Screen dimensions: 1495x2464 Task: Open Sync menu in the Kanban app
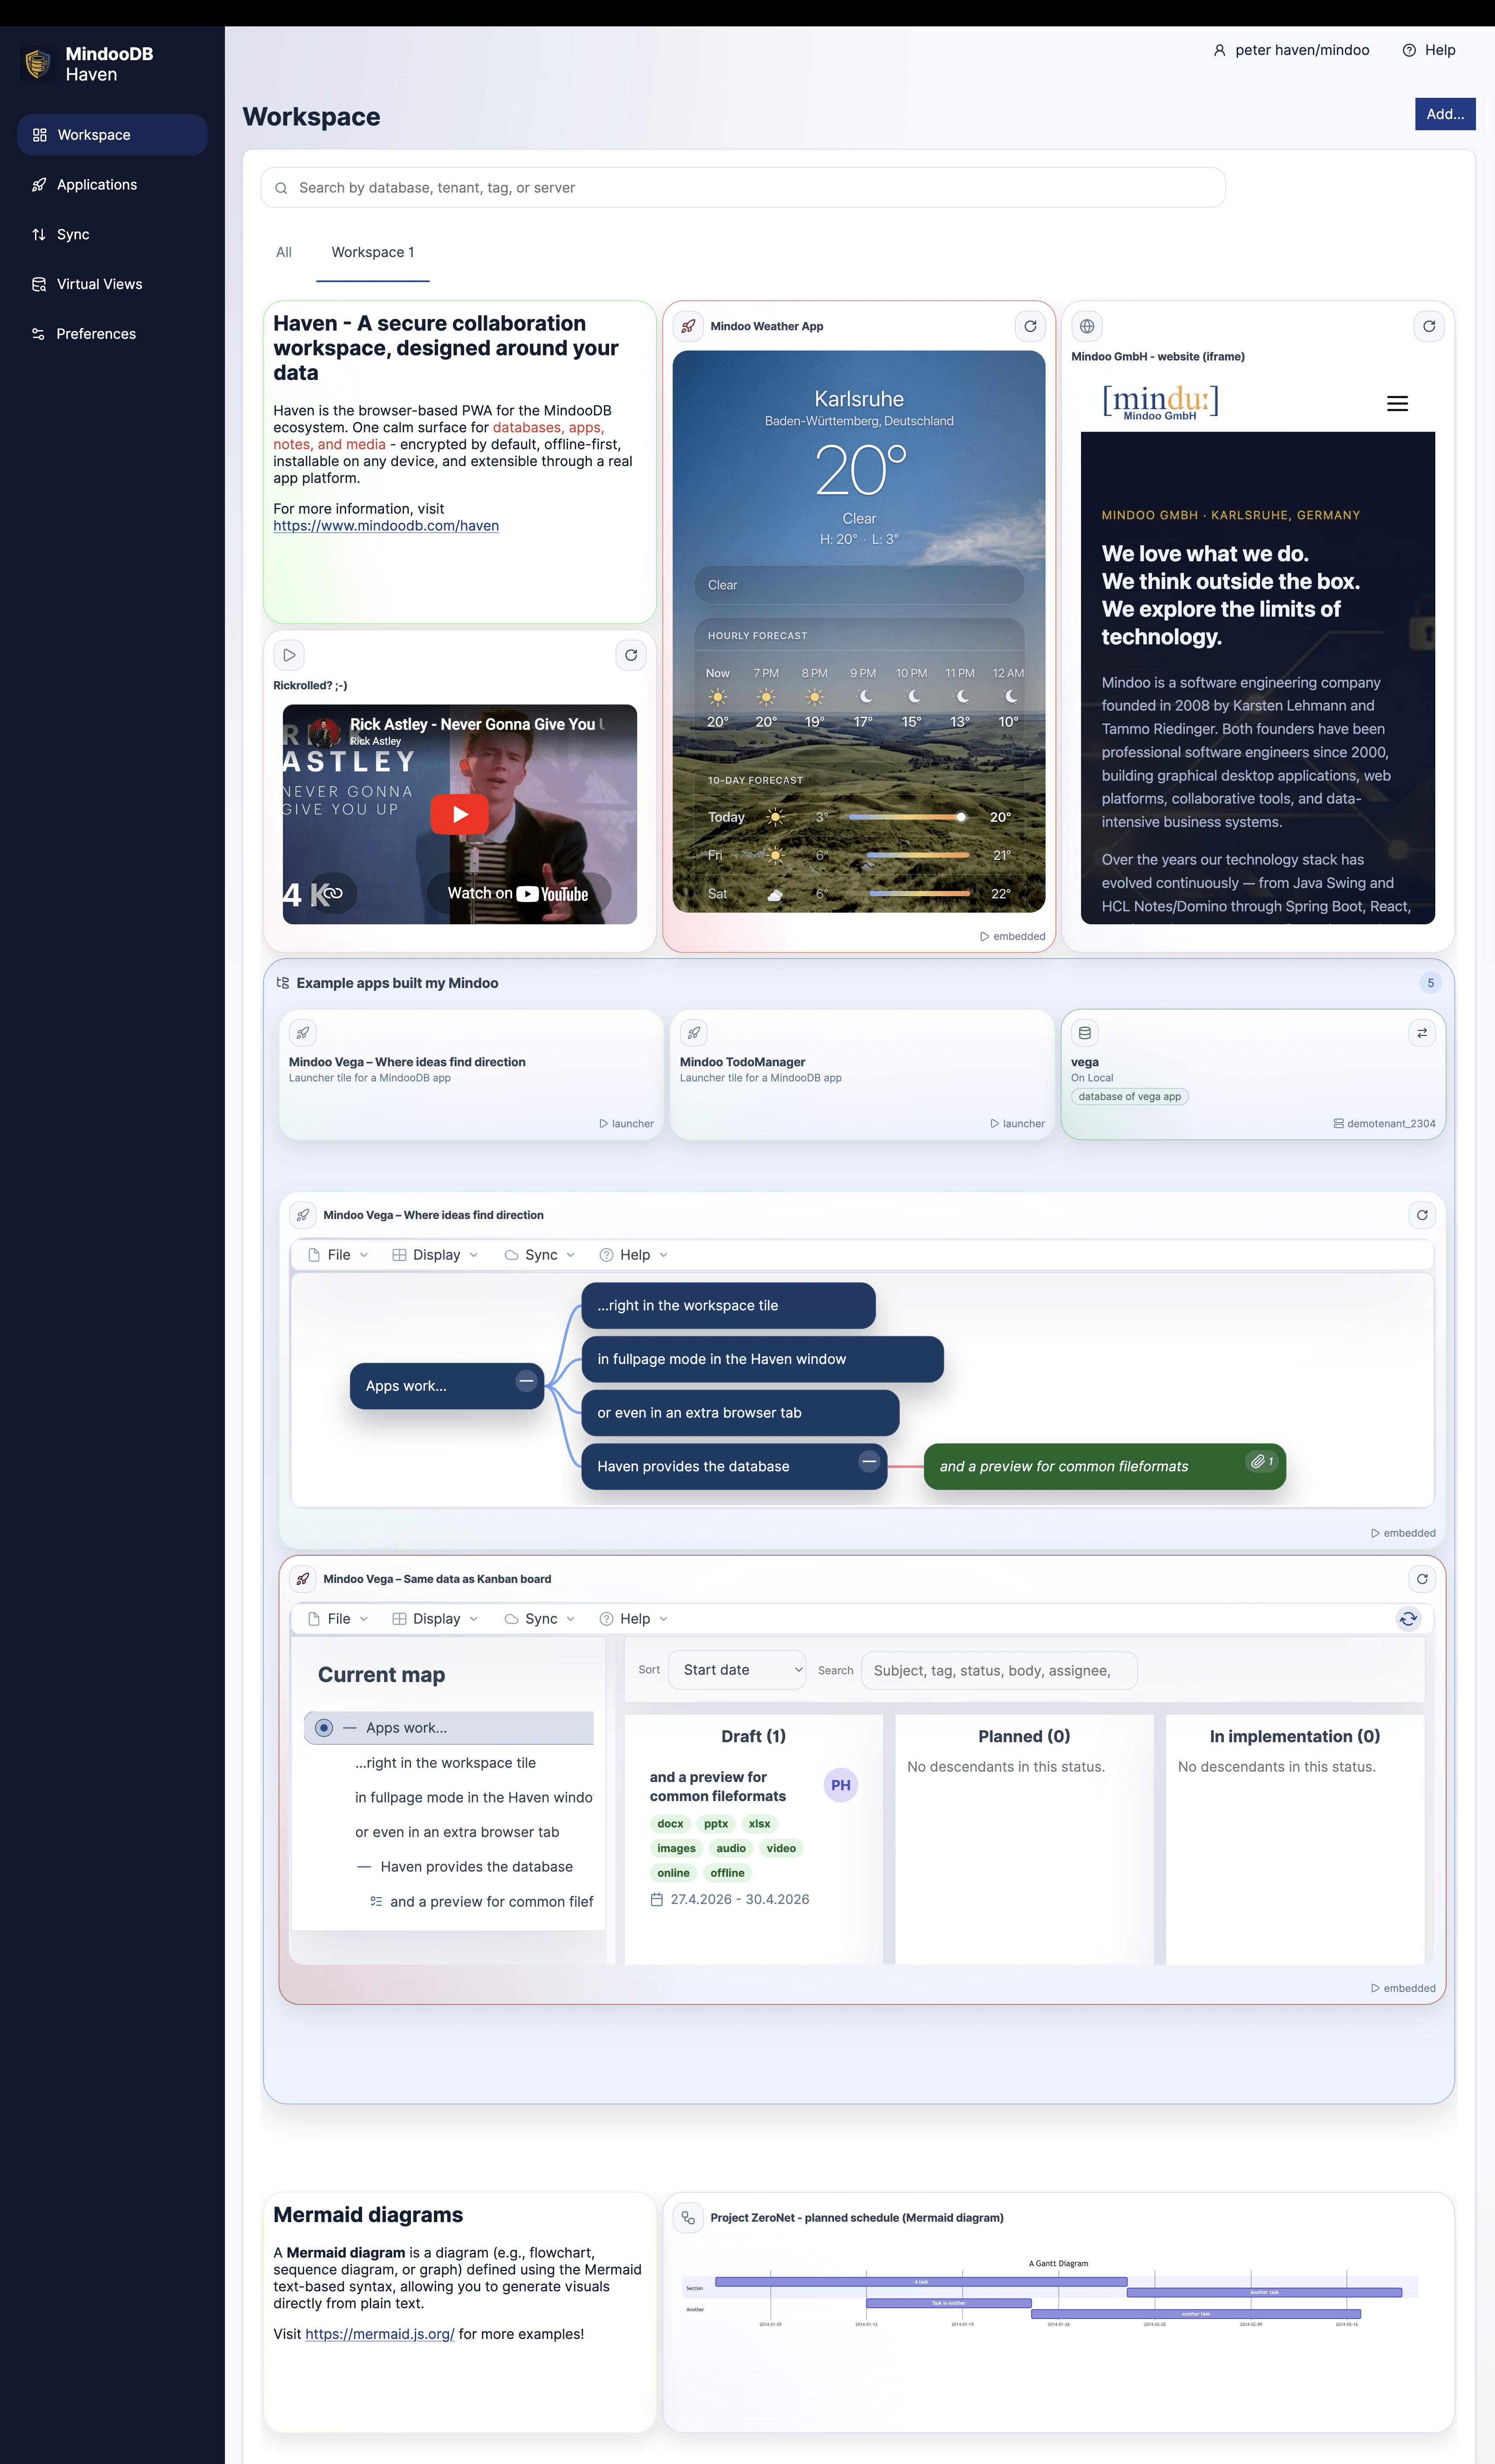tap(539, 1619)
